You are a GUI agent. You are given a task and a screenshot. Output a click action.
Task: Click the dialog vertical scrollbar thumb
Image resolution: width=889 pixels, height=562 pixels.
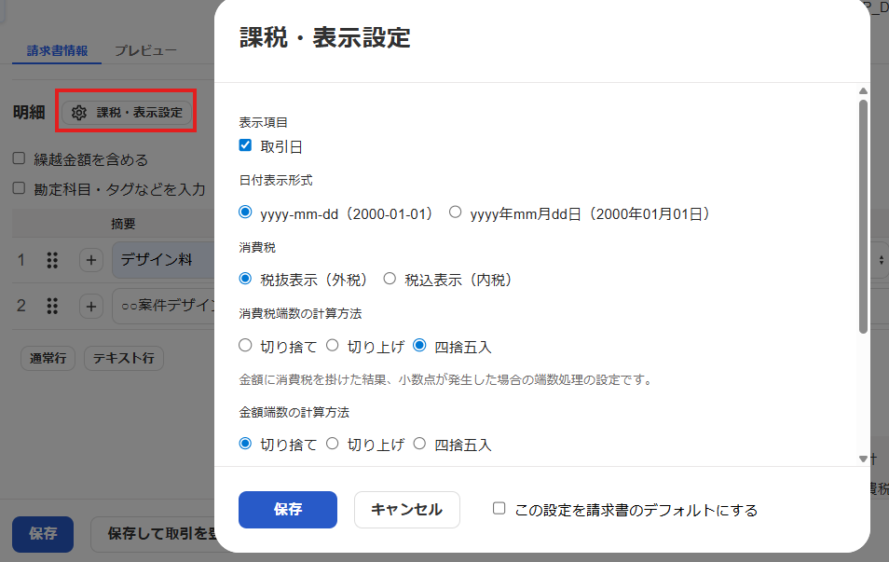tap(863, 214)
